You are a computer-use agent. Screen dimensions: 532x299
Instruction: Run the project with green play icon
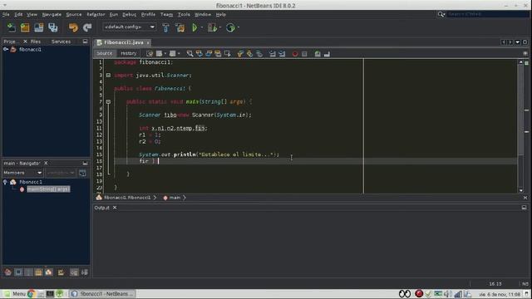pos(195,27)
